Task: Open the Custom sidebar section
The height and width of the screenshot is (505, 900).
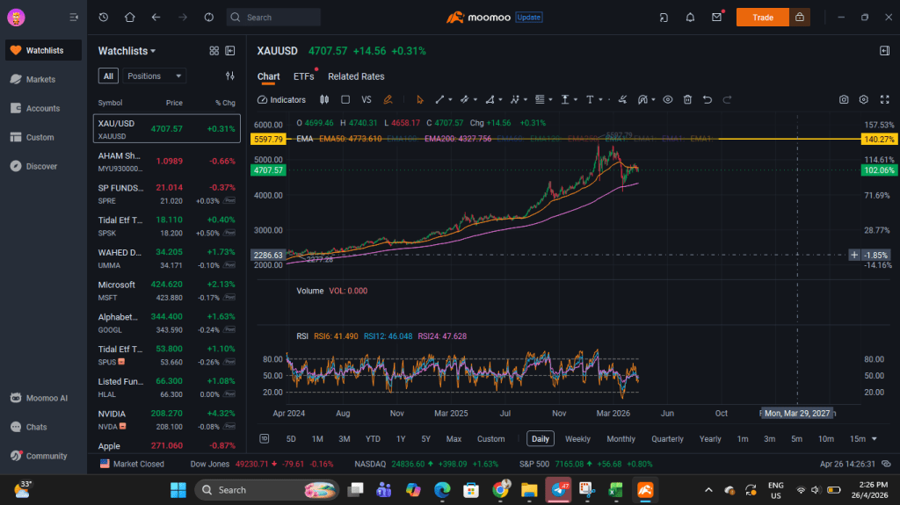Action: pyautogui.click(x=44, y=137)
